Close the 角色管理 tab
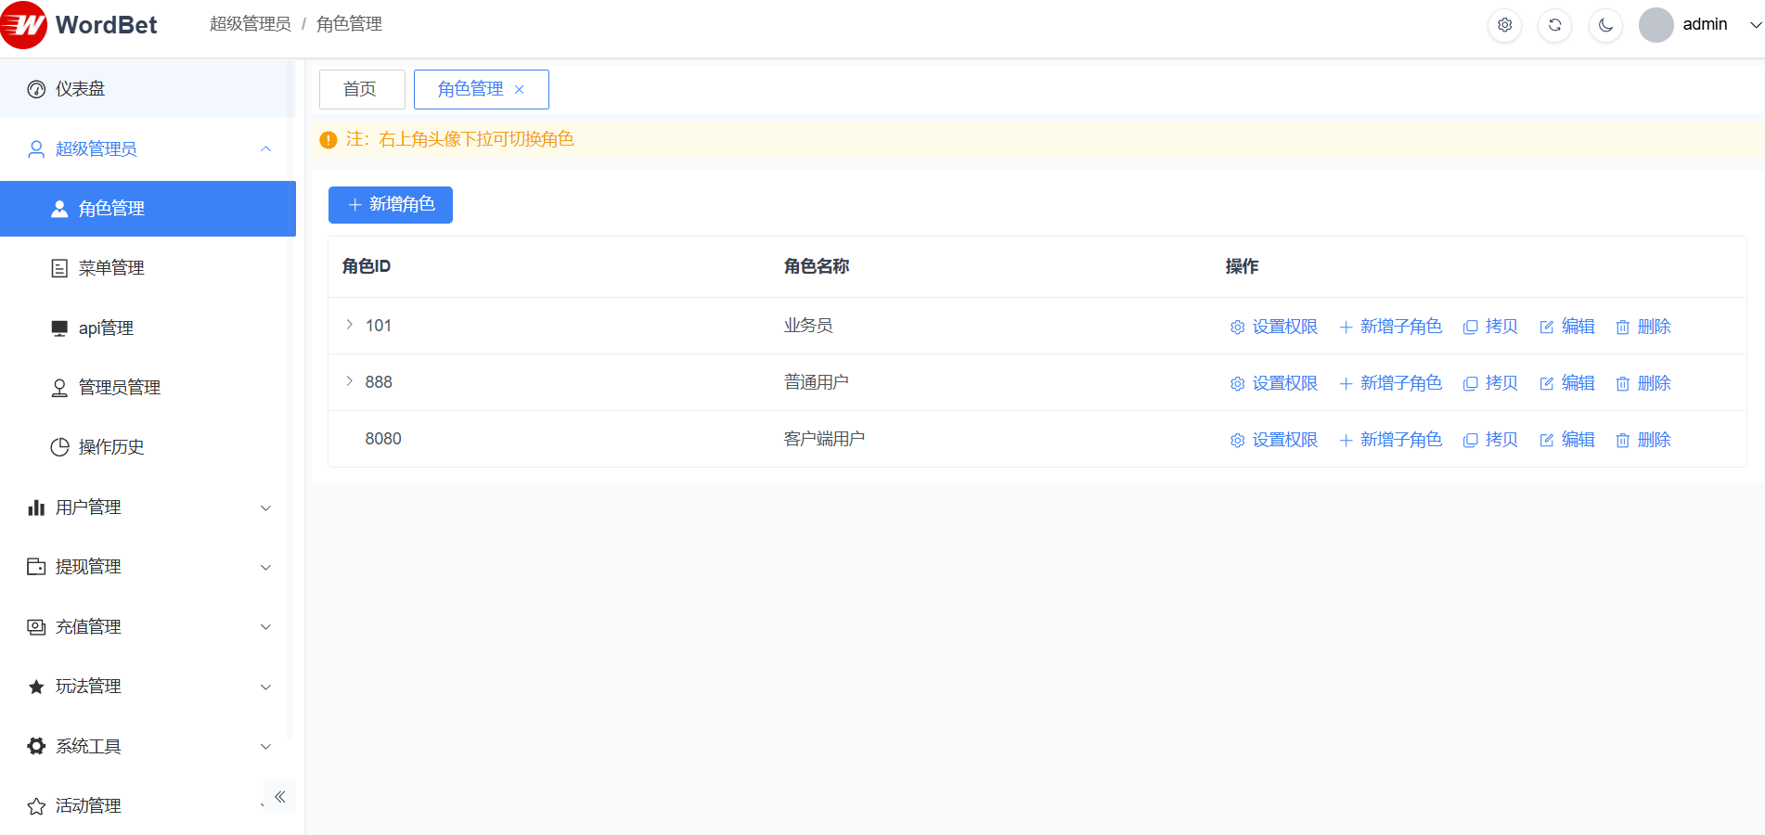The width and height of the screenshot is (1765, 835). coord(520,90)
